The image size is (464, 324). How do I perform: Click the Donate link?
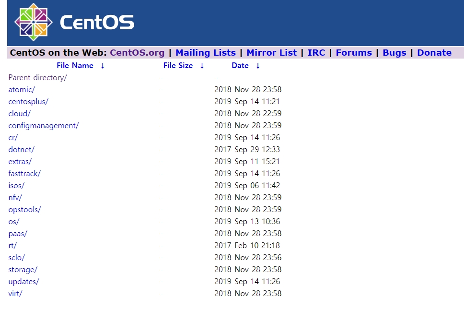coord(434,52)
